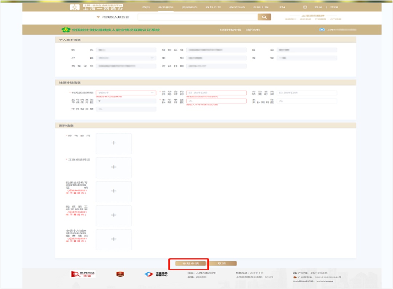Viewport: 393px width, 289px height.
Task: Upload file via 残疾职工核定明细表 plus box
Action: tap(114, 216)
